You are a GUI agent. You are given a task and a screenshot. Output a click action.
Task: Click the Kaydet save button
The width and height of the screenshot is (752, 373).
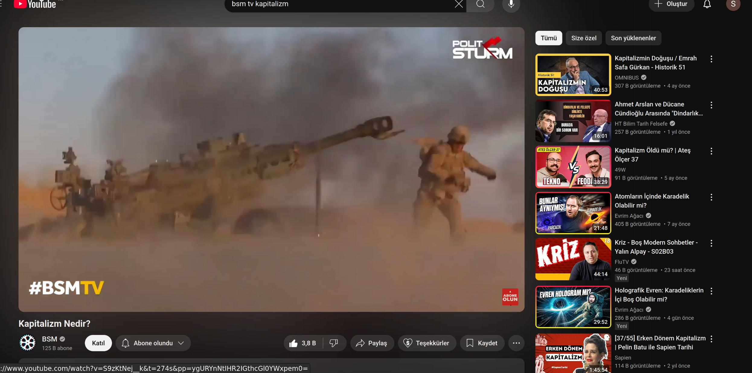[x=482, y=343]
